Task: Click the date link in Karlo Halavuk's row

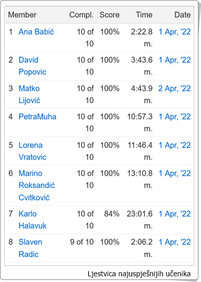Action: click(175, 214)
